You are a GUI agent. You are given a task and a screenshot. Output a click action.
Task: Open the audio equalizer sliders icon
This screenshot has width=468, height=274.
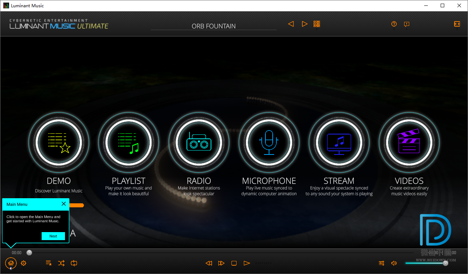[381, 263]
